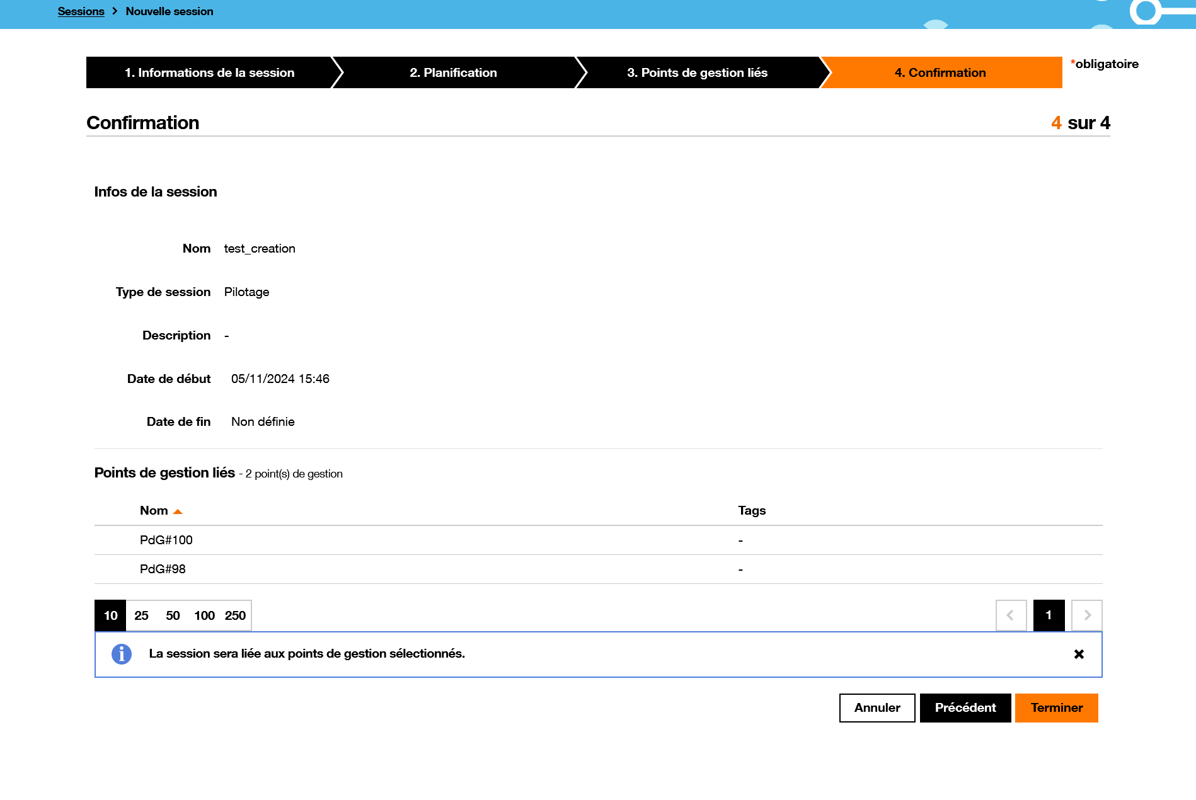
Task: Click the previous page chevron
Action: [x=1011, y=615]
